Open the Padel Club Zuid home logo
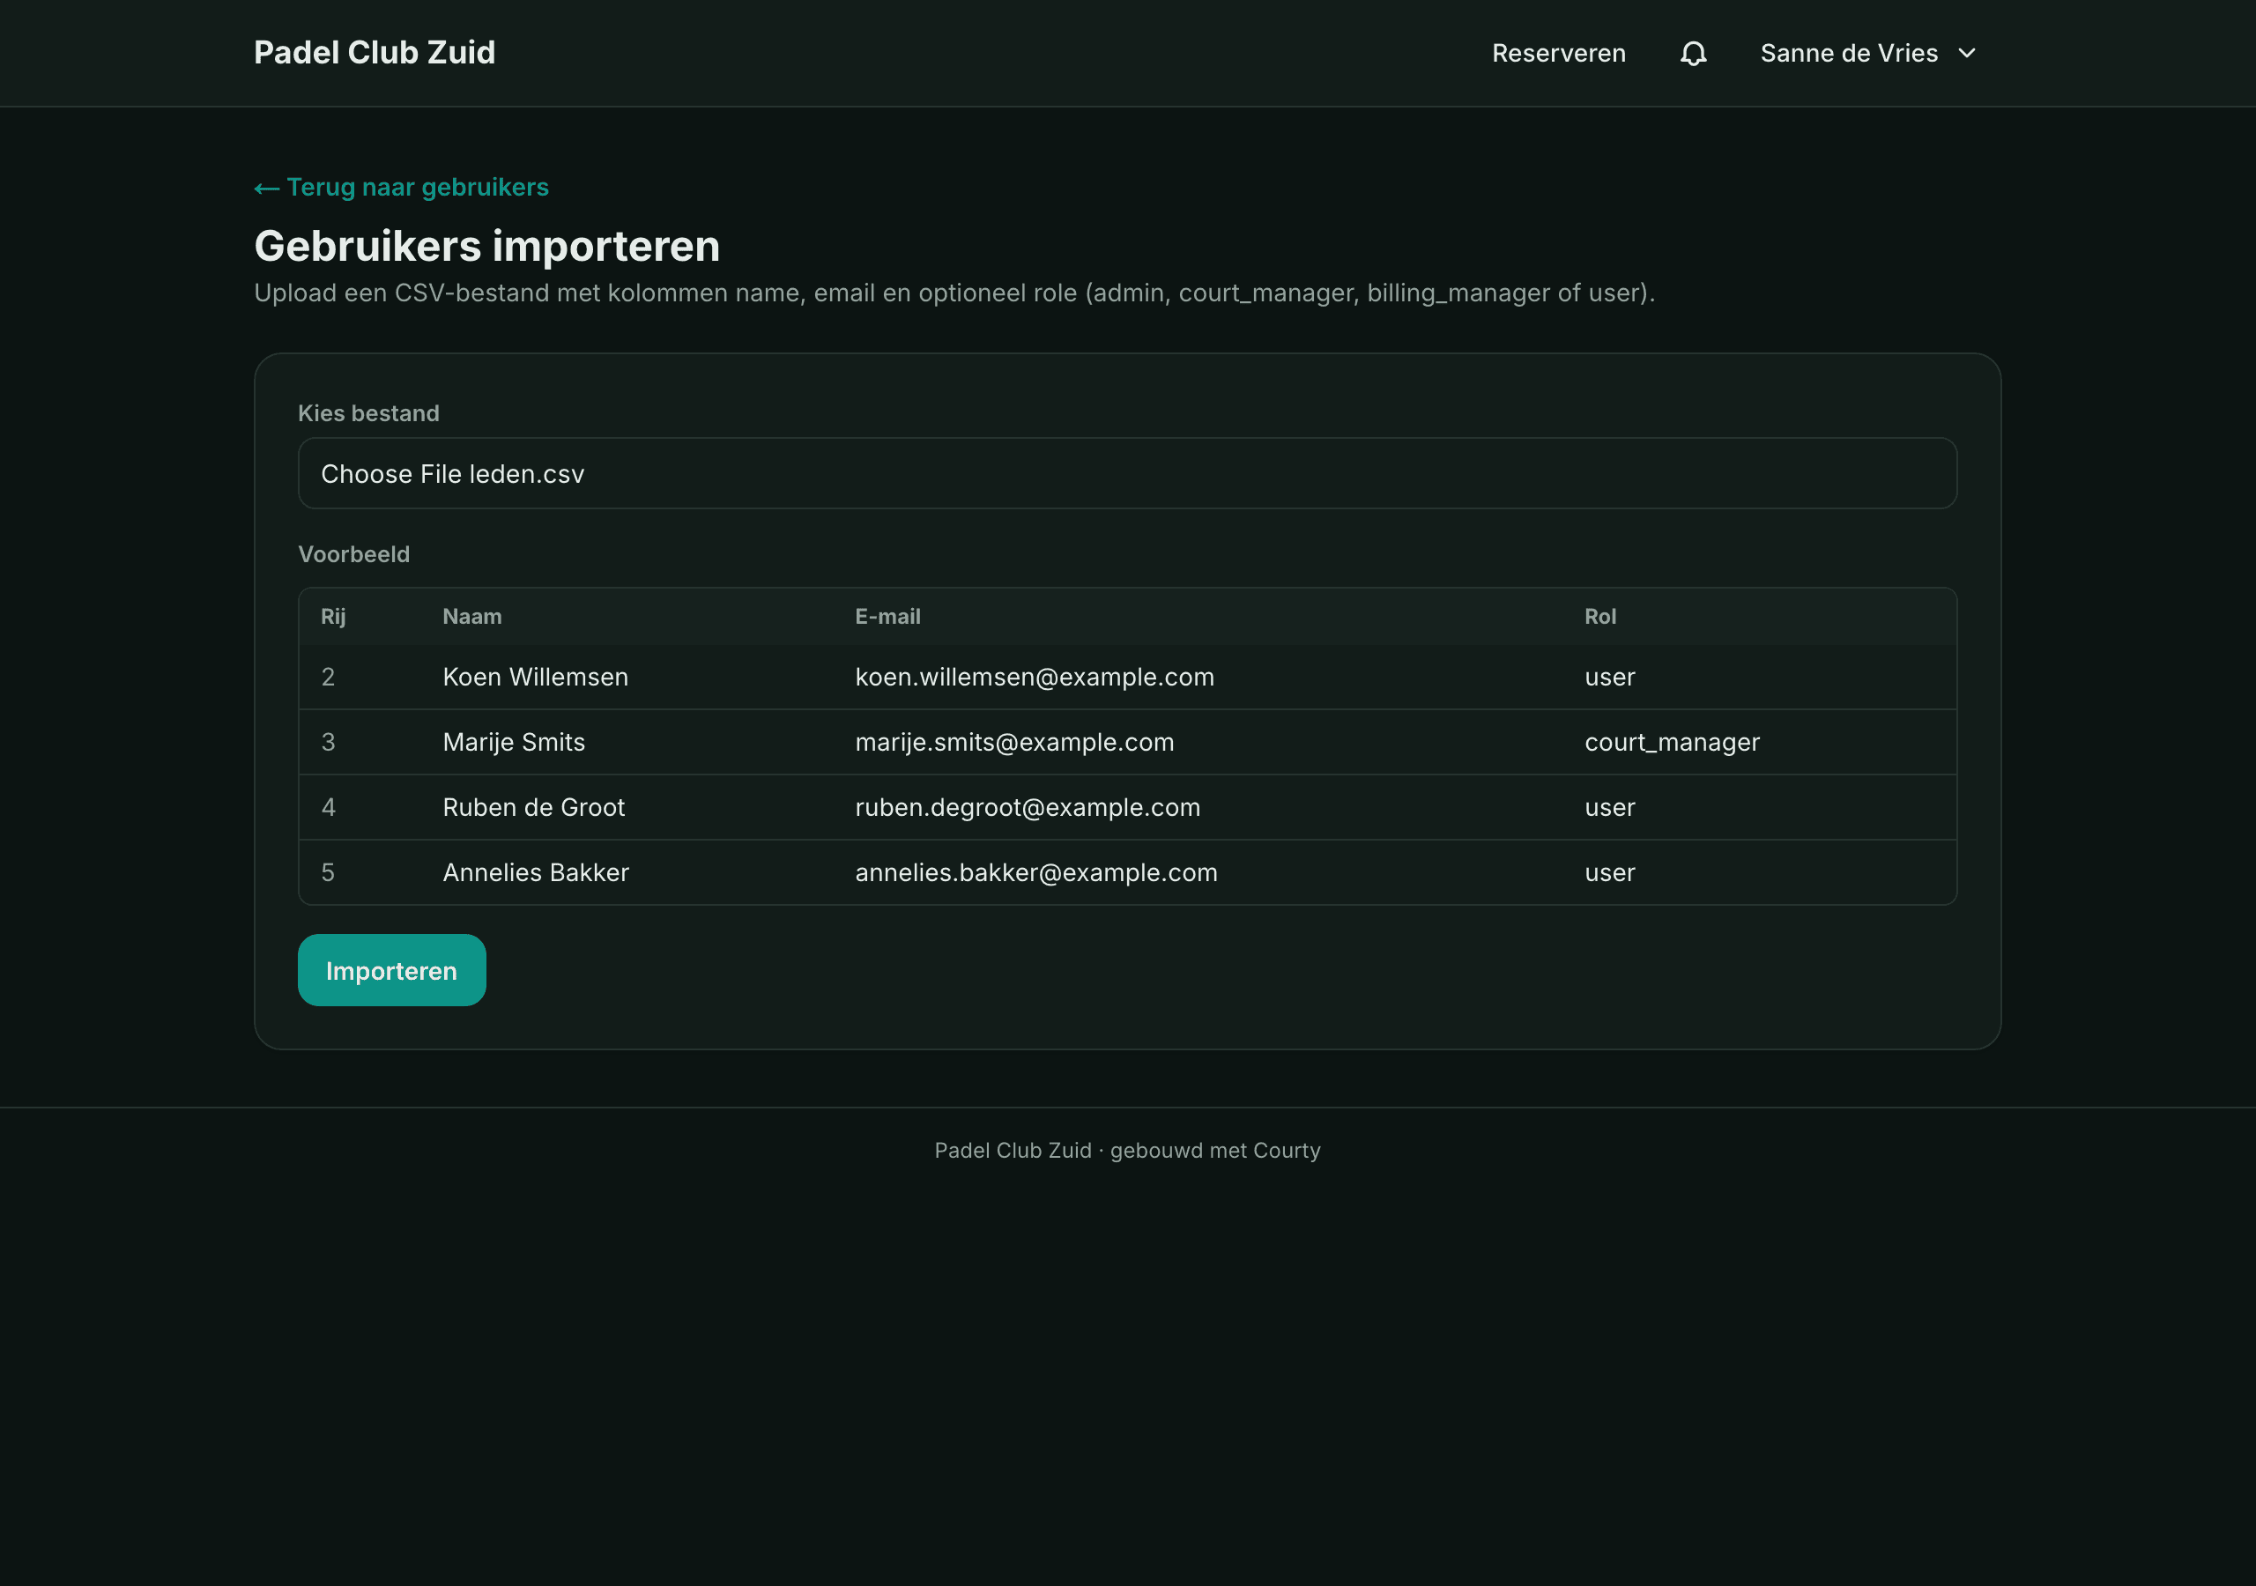The width and height of the screenshot is (2256, 1586). coord(375,52)
